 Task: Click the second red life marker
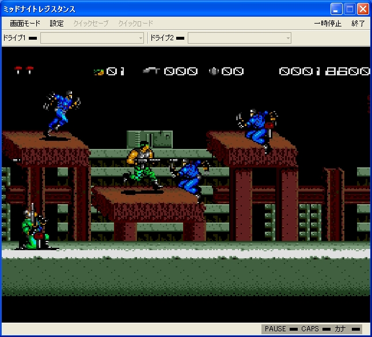click(29, 70)
